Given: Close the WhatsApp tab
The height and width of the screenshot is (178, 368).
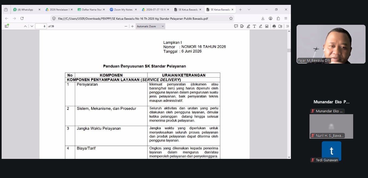Looking at the screenshot, I should tap(39, 9).
